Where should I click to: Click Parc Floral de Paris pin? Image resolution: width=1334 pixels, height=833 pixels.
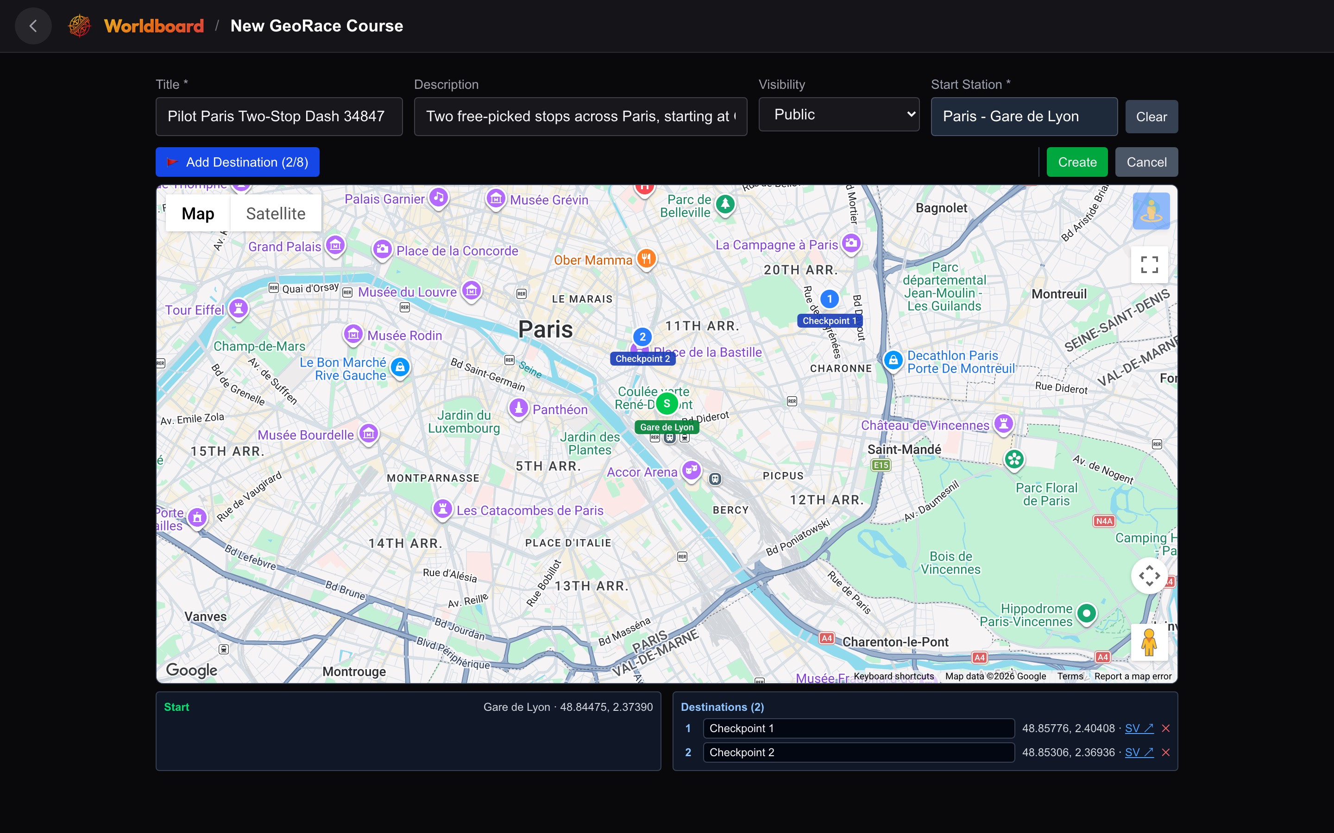click(1014, 460)
